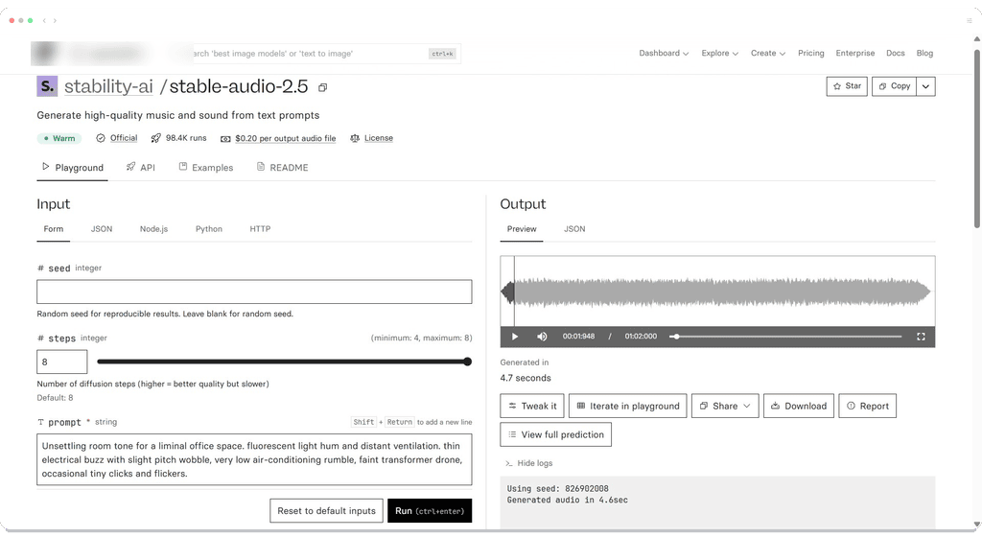Open the Dashboard menu
Image resolution: width=982 pixels, height=537 pixels.
(664, 53)
